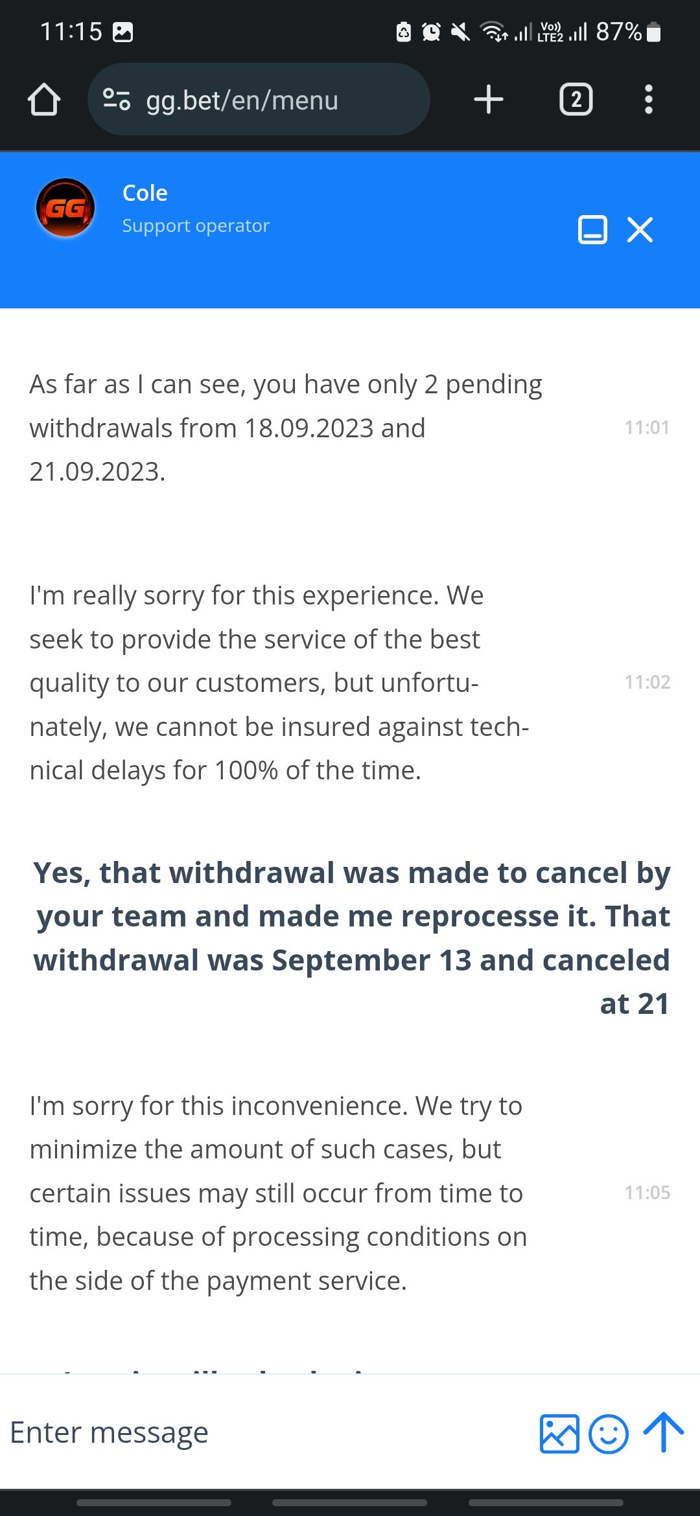
Task: Tap the bold withdrawal canceled user message
Action: [351, 937]
